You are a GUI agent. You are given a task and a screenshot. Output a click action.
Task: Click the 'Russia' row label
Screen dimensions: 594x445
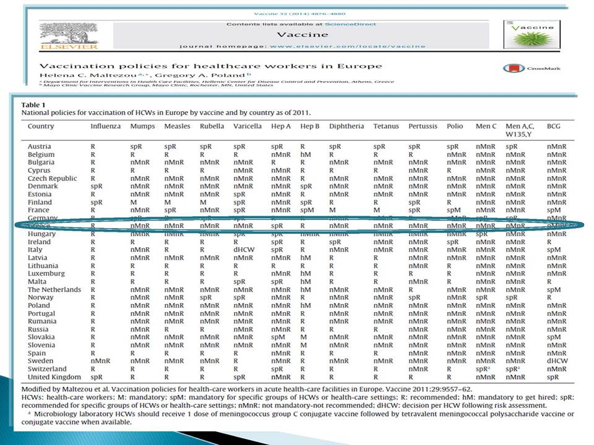38,329
